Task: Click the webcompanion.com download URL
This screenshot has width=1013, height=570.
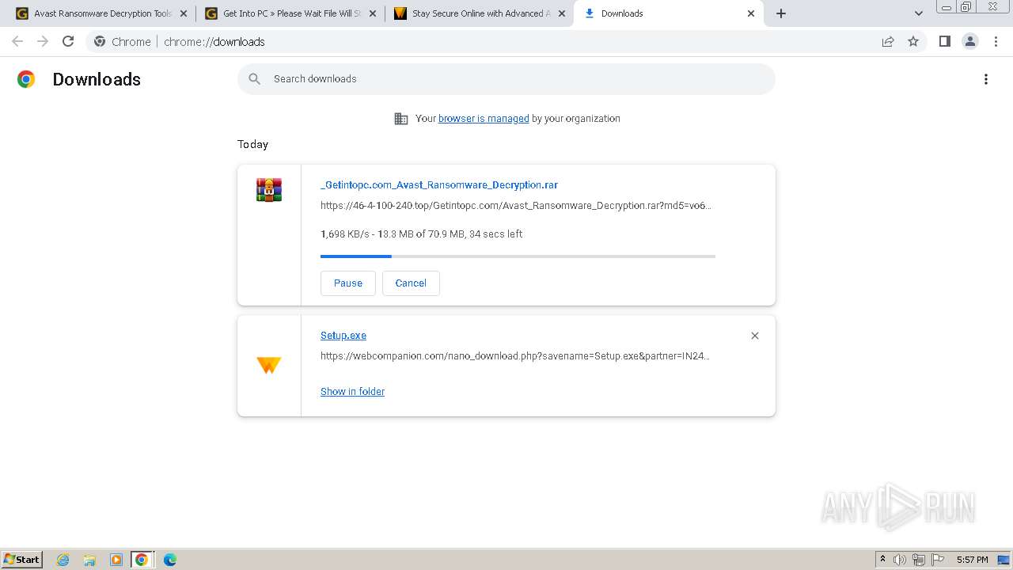Action: tap(515, 355)
